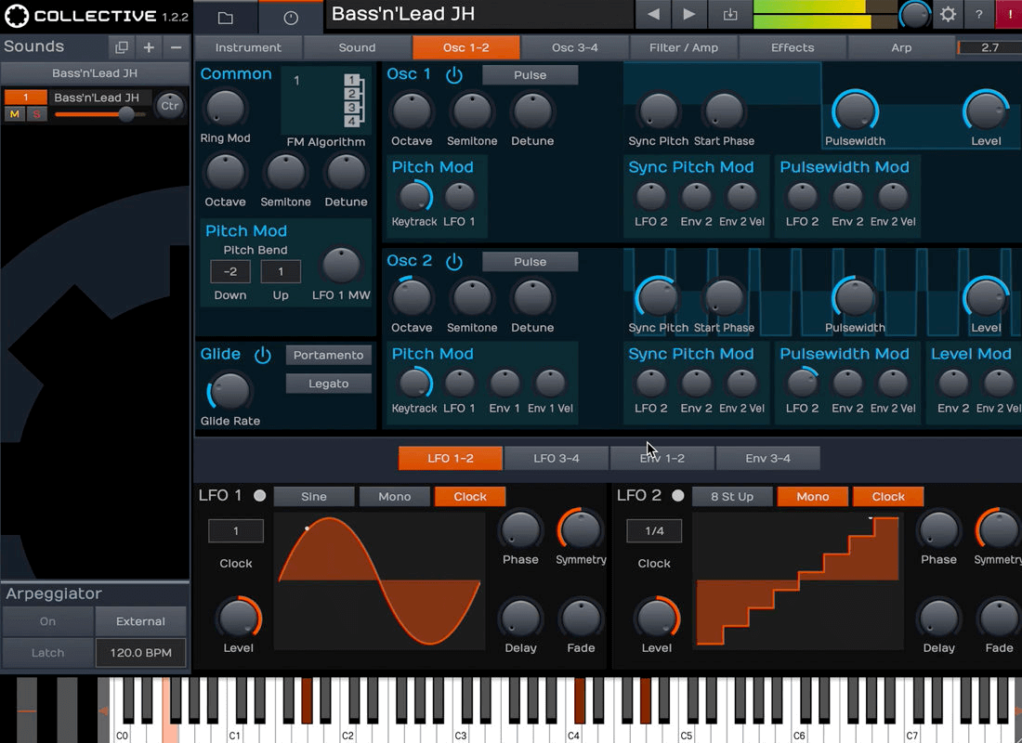
Task: Switch to the Env 1-2 tab
Action: pos(662,458)
